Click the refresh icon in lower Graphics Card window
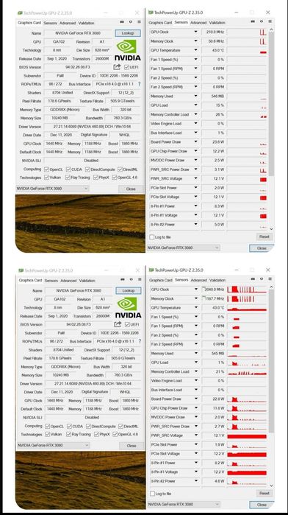Image resolution: width=288 pixels, height=515 pixels. [131, 279]
